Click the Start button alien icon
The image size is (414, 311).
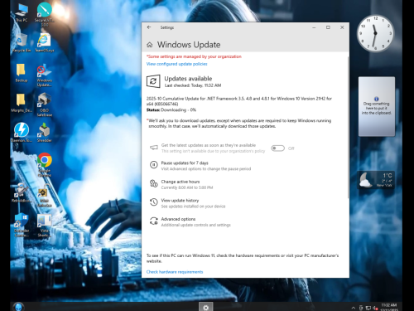coord(18,306)
